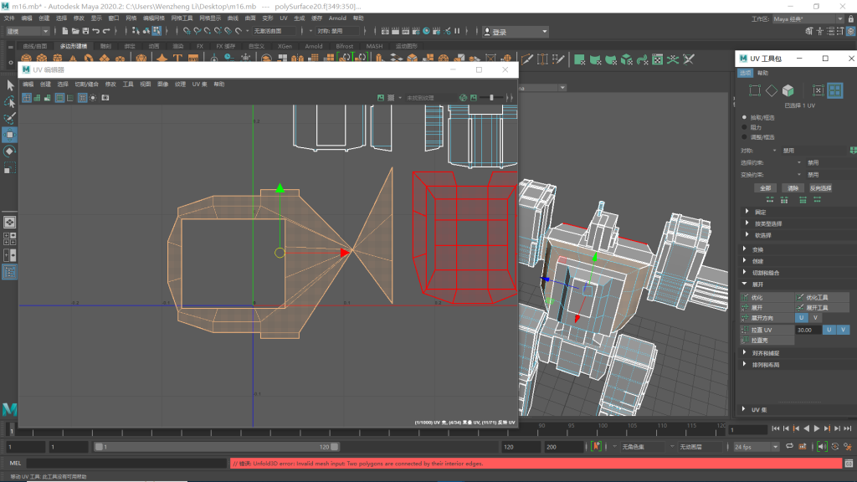Screen dimensions: 857x482
Task: Click face selection cube icon in UV Toolkit
Action: tap(788, 90)
